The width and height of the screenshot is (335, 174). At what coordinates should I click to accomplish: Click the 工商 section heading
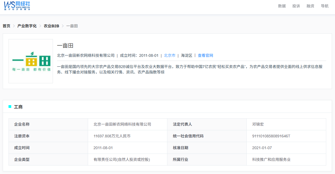tap(18, 107)
